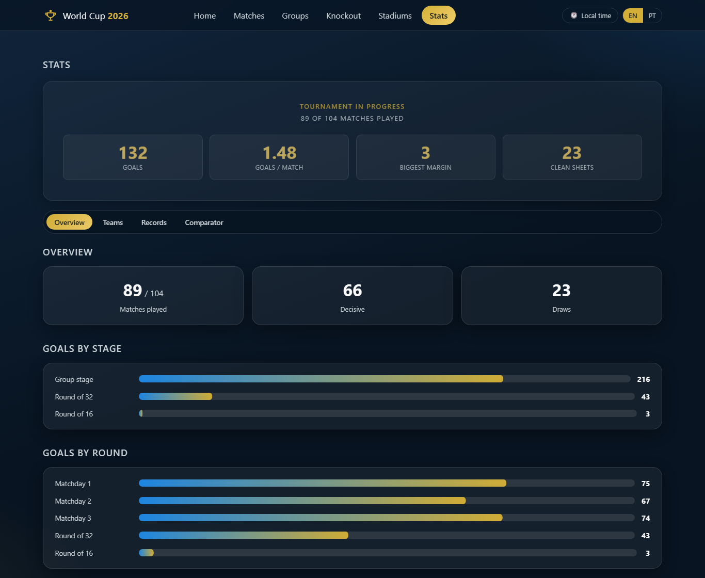Click the 'Tournament in progress' text

352,106
